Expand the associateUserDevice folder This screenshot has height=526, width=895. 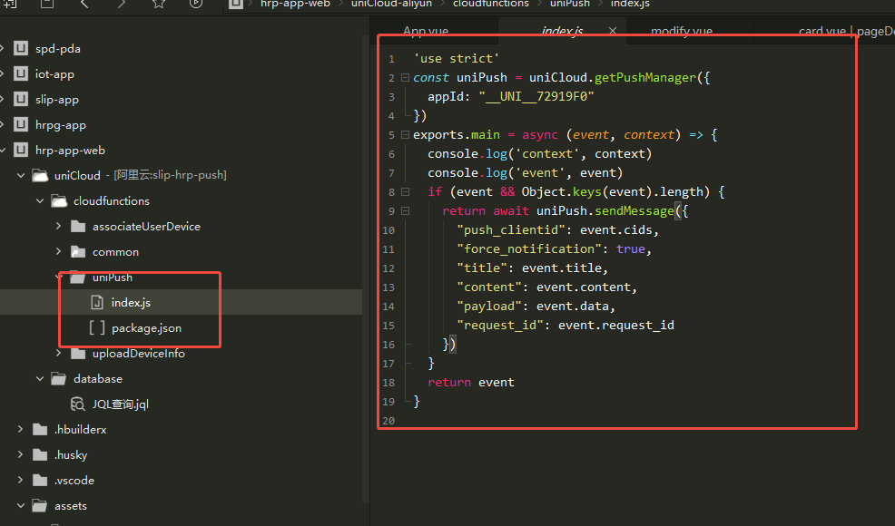[x=59, y=227]
